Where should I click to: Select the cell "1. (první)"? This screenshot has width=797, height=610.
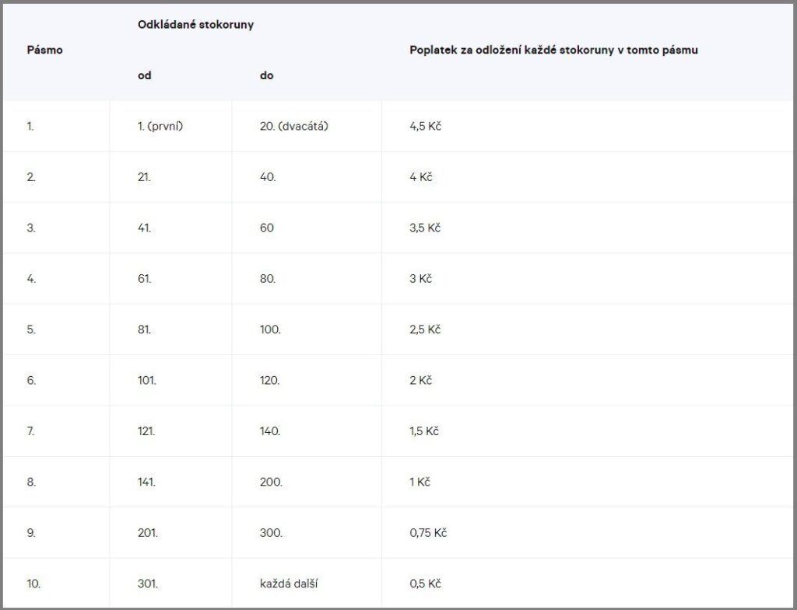(160, 126)
